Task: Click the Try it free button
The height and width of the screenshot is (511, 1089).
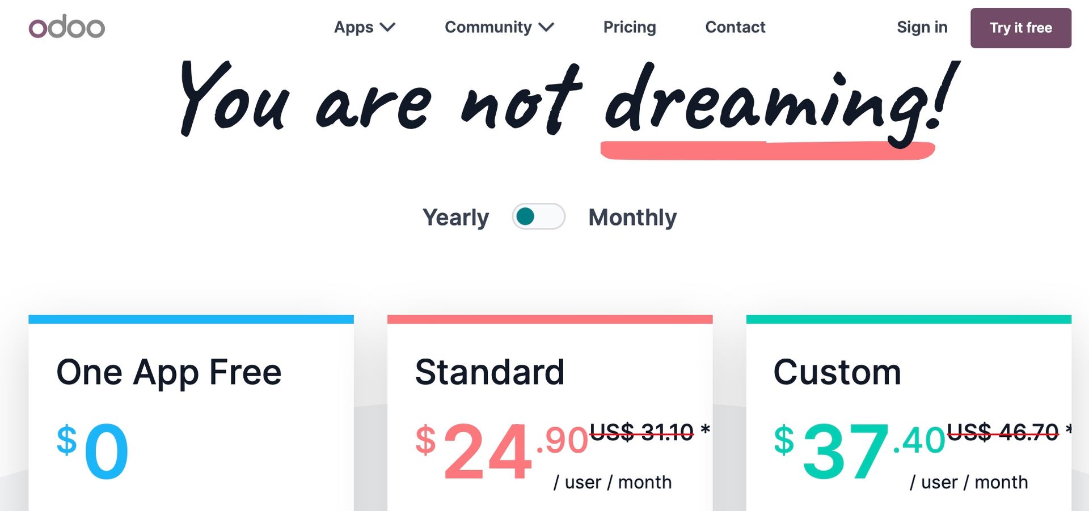Action: click(x=1020, y=28)
